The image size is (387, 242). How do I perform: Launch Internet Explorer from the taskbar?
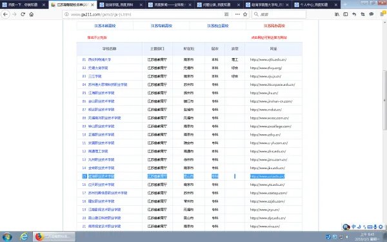(x=24, y=237)
